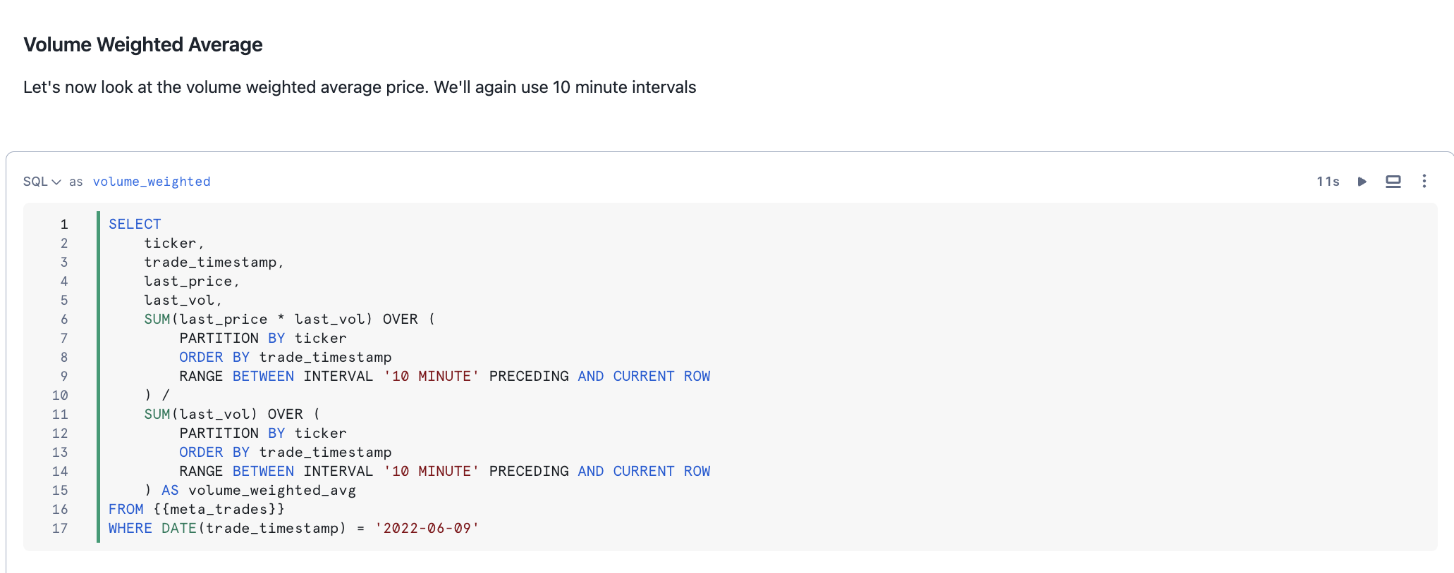The height and width of the screenshot is (573, 1454).
Task: Click the '2022-06-09' date string
Action: coord(427,528)
